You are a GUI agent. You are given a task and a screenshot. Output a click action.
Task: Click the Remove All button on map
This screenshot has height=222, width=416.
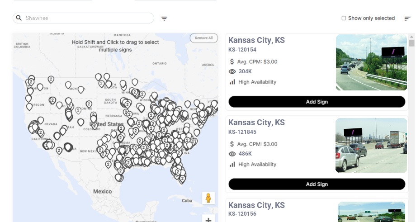(x=203, y=38)
